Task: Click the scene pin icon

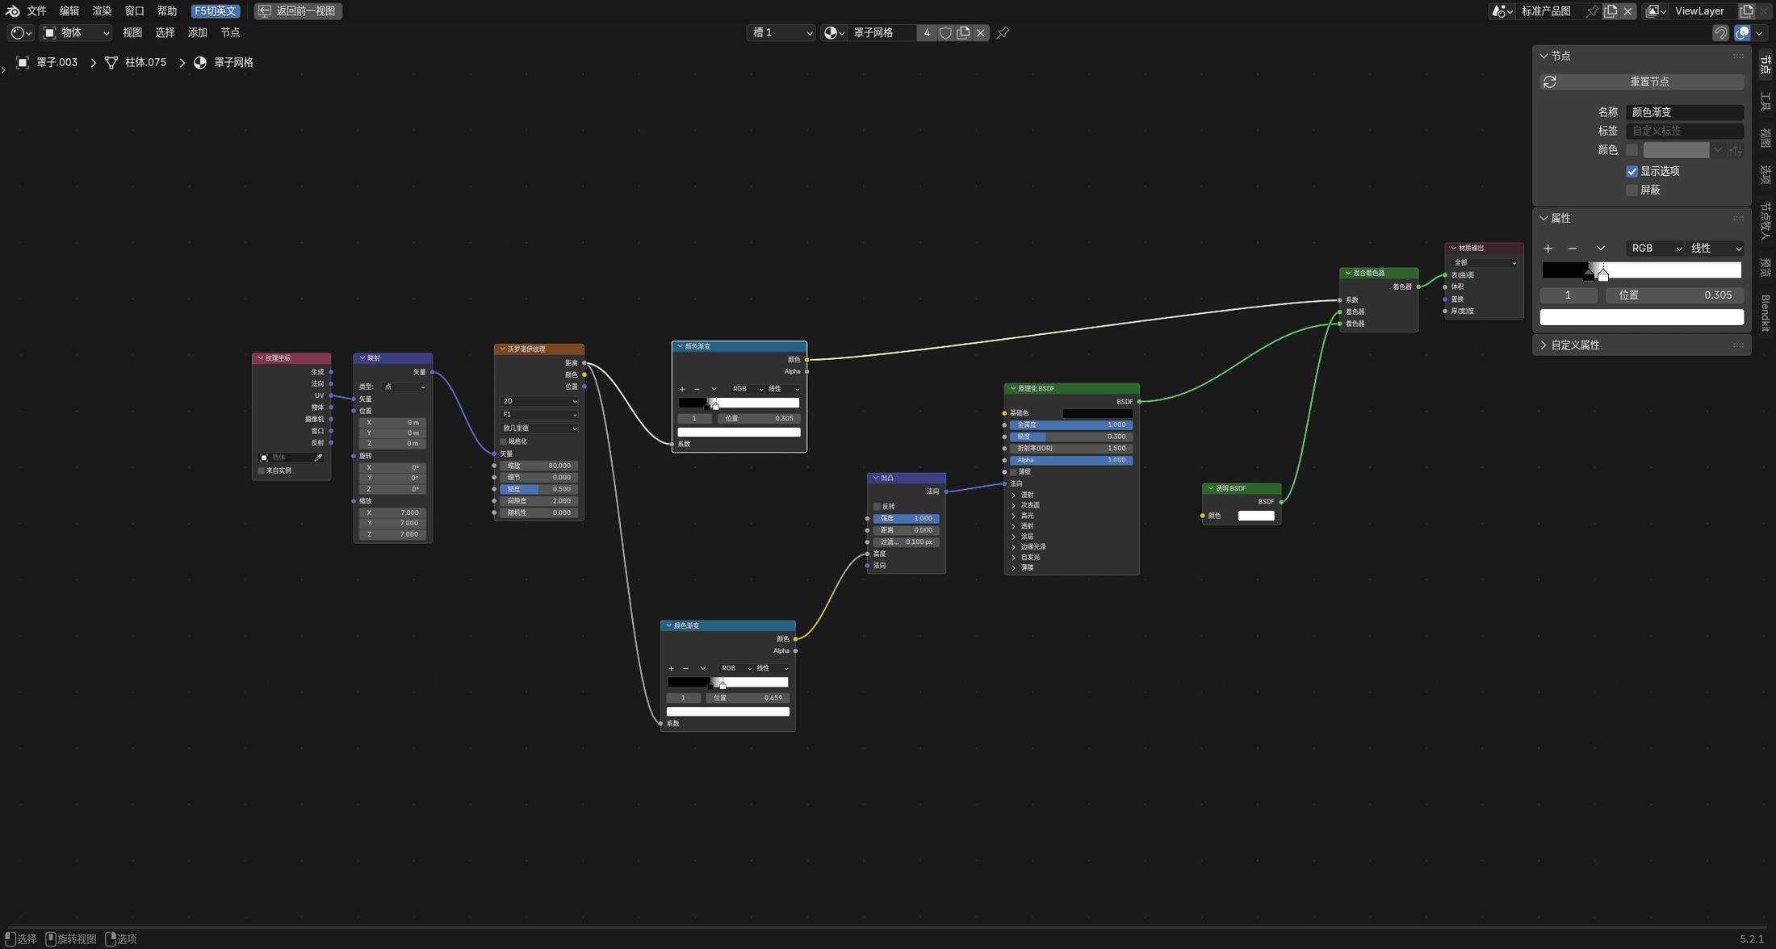Action: point(1591,11)
